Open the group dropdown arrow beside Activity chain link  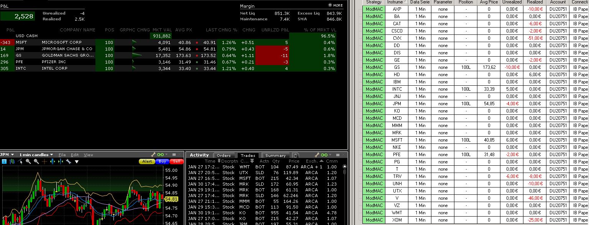pyautogui.click(x=330, y=155)
